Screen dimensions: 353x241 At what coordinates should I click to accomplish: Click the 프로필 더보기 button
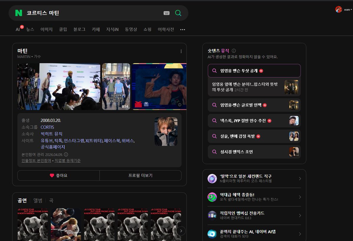tap(141, 175)
